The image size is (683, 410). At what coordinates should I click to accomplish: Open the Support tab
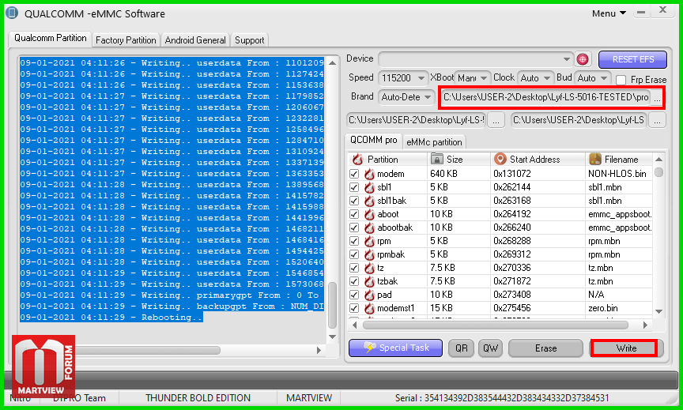point(249,40)
